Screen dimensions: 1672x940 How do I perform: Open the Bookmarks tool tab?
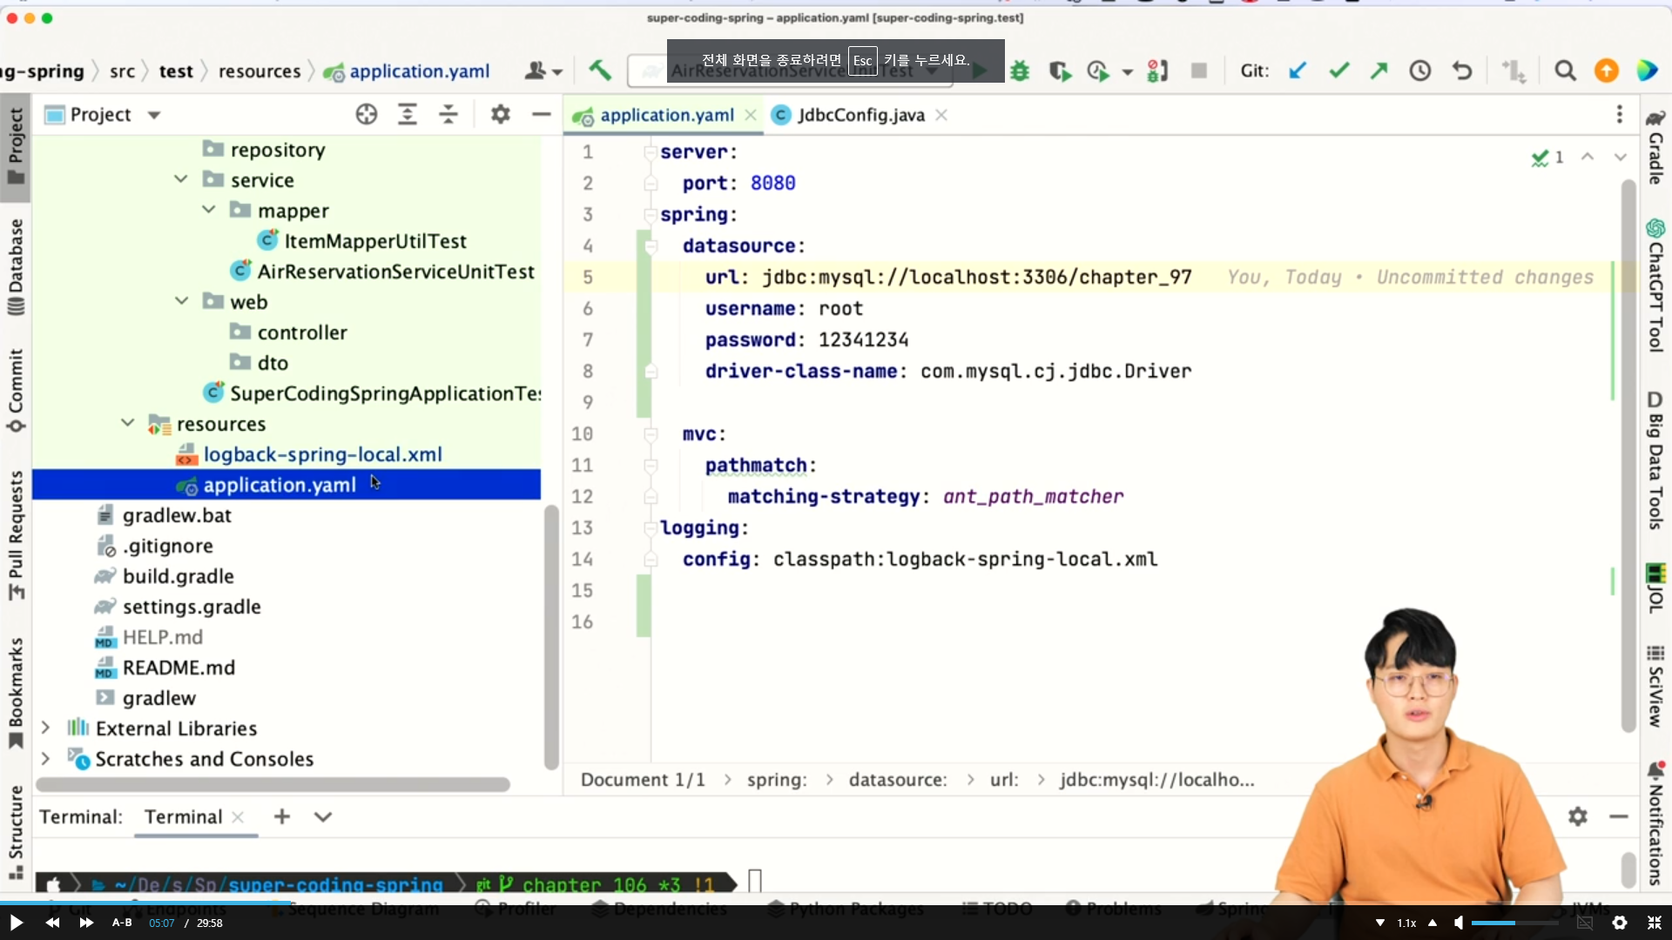[x=16, y=693]
